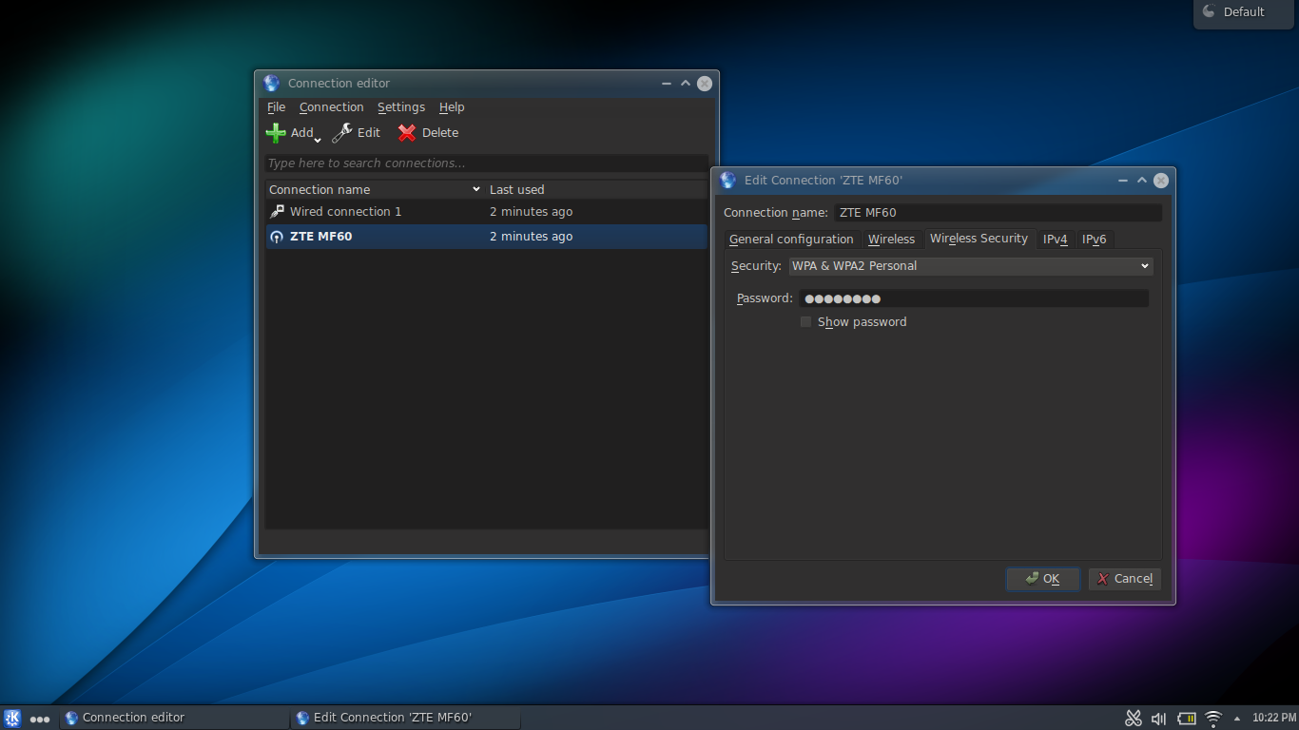Open the Settings menu
This screenshot has height=730, width=1299.
click(x=401, y=107)
